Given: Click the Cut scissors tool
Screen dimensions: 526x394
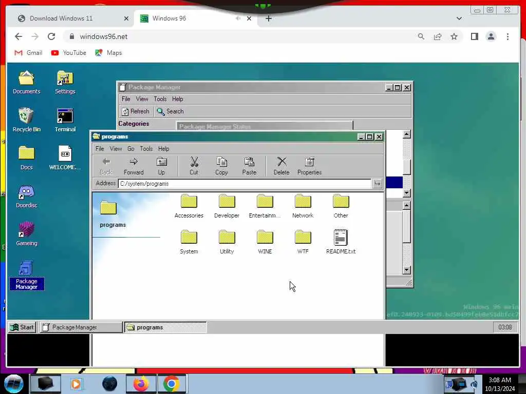Looking at the screenshot, I should click(194, 167).
